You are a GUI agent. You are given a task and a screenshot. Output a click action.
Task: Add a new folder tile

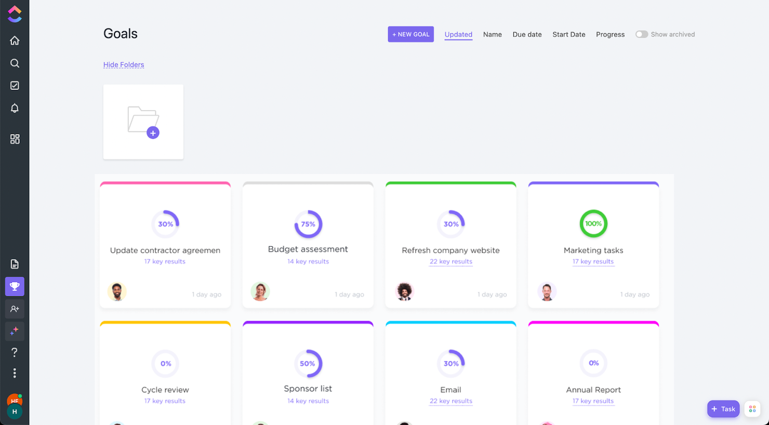(143, 122)
